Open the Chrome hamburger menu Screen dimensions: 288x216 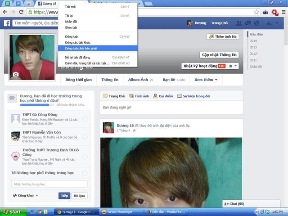[283, 12]
